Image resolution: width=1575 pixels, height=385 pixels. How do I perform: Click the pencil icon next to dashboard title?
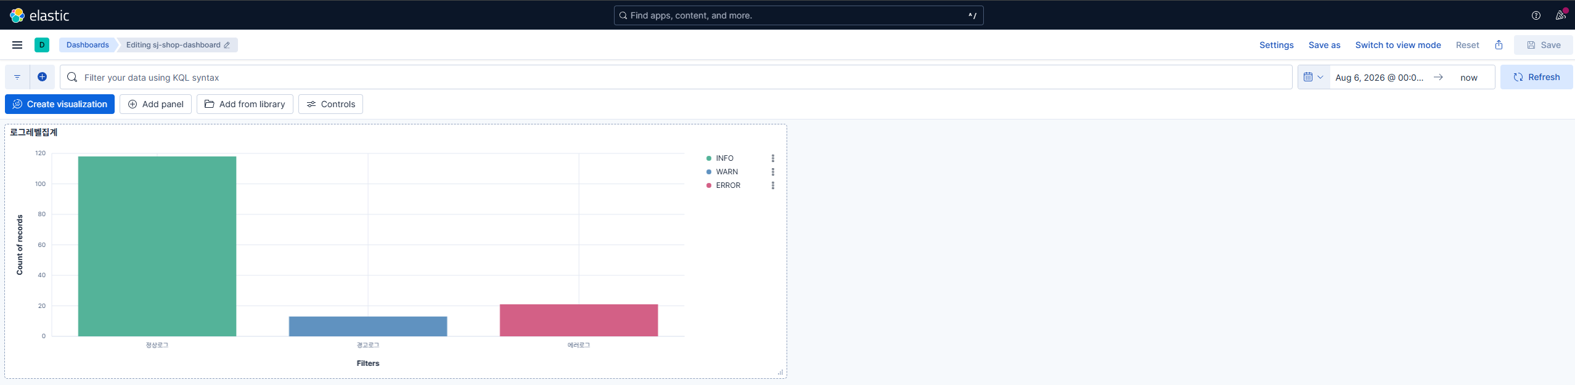pyautogui.click(x=227, y=45)
